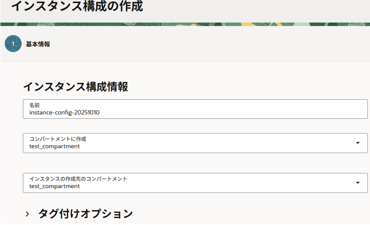Click the コンパートメントに作成 label text
This screenshot has width=370, height=225.
pos(58,139)
